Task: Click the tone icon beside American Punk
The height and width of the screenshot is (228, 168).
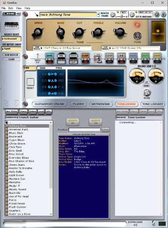Action: 6,129
